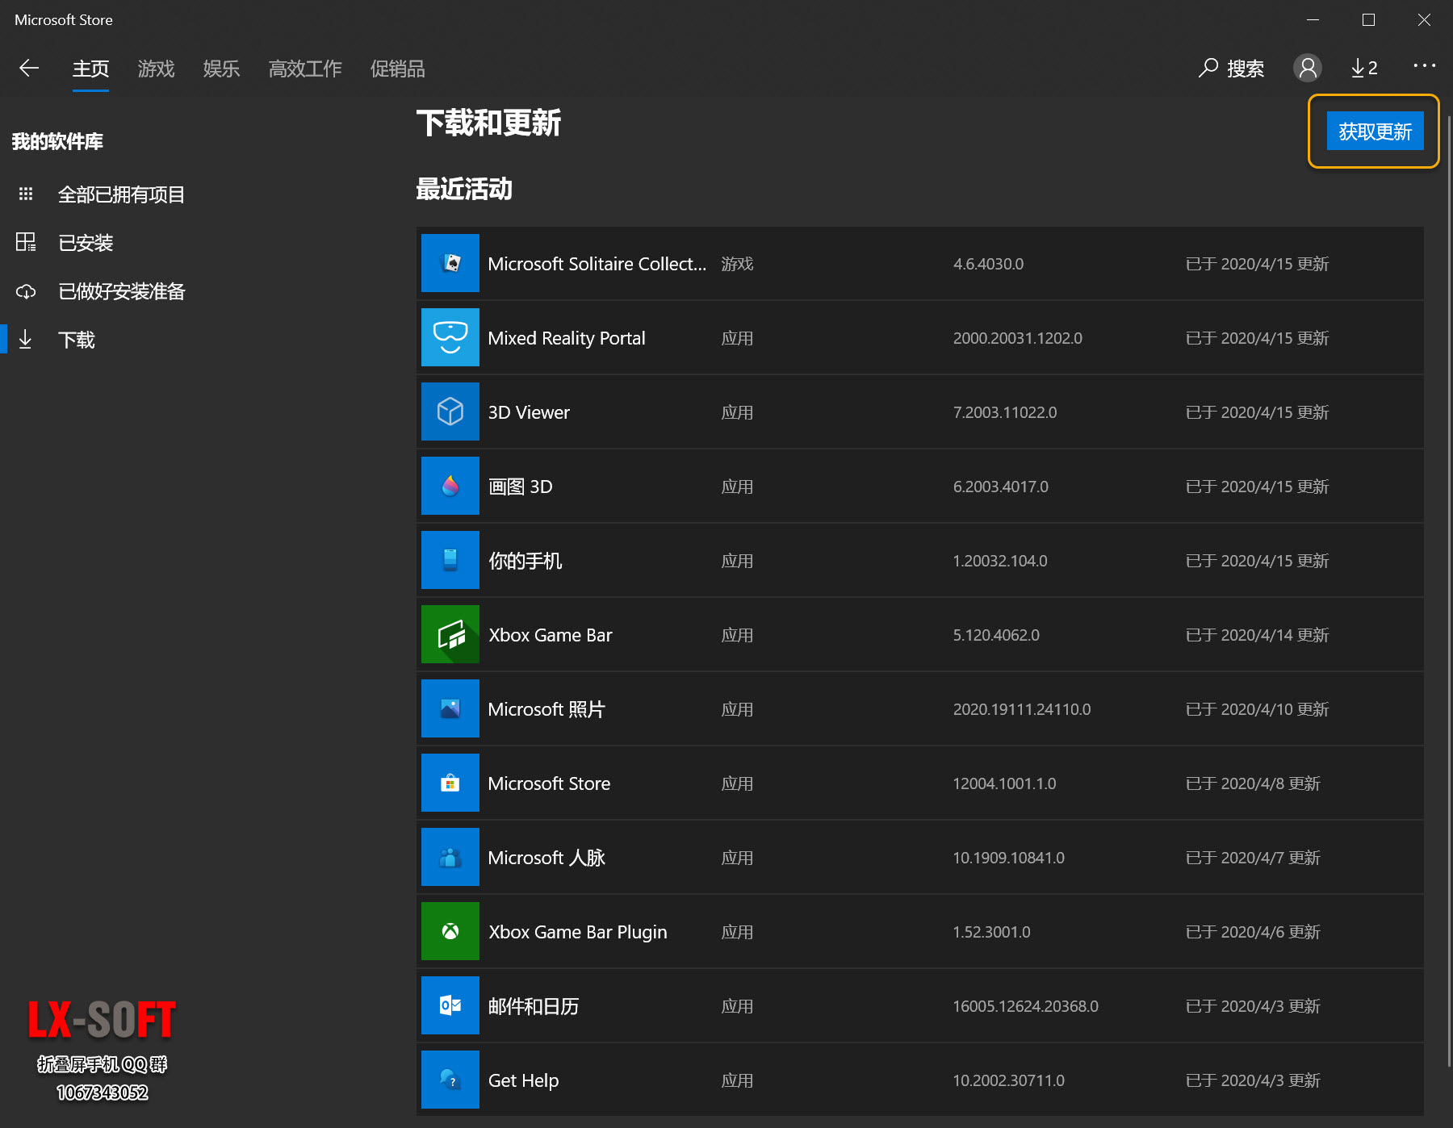Viewport: 1453px width, 1128px height.
Task: Switch to the 高效工作 tab
Action: [305, 69]
